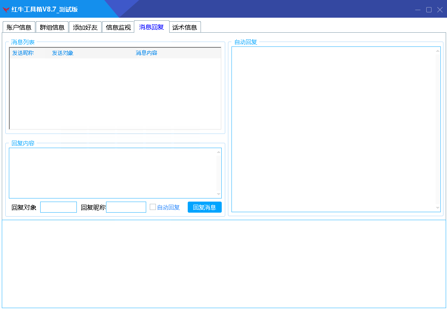Click the bottom log output area
This screenshot has width=447, height=313.
[223, 263]
